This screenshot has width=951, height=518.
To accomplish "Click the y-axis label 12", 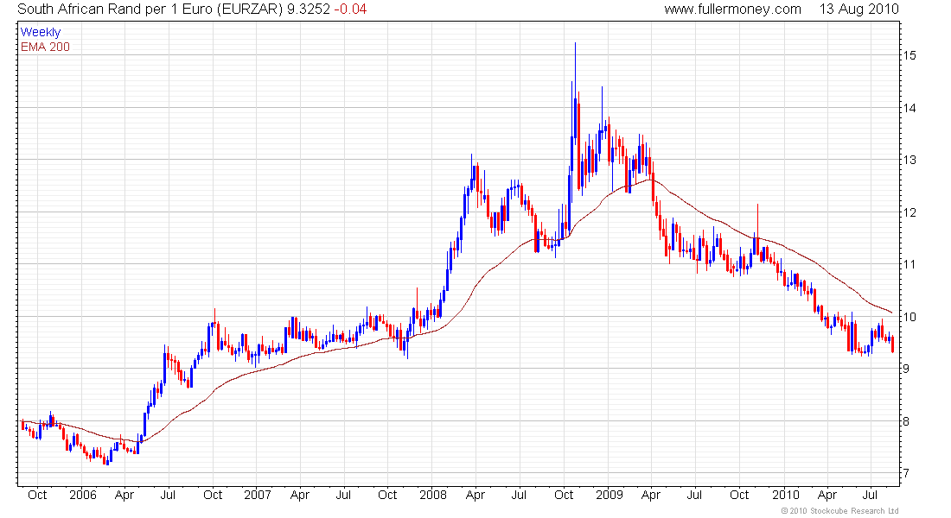I will [910, 212].
